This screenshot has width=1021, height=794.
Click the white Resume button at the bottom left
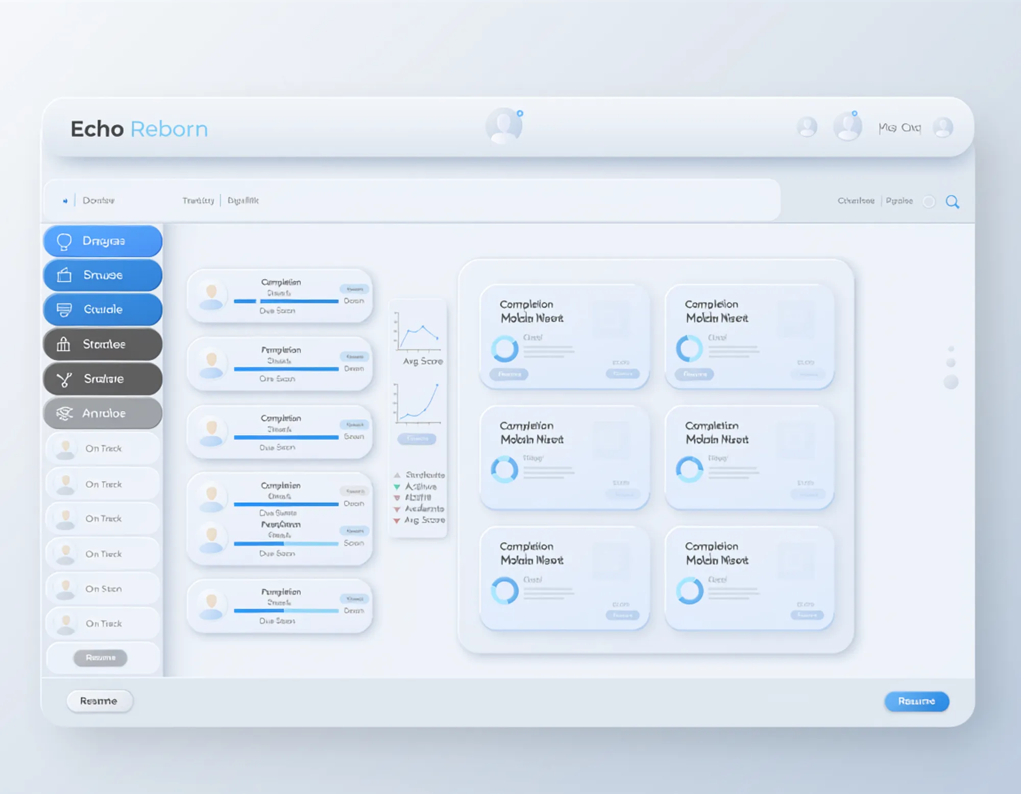coord(99,701)
